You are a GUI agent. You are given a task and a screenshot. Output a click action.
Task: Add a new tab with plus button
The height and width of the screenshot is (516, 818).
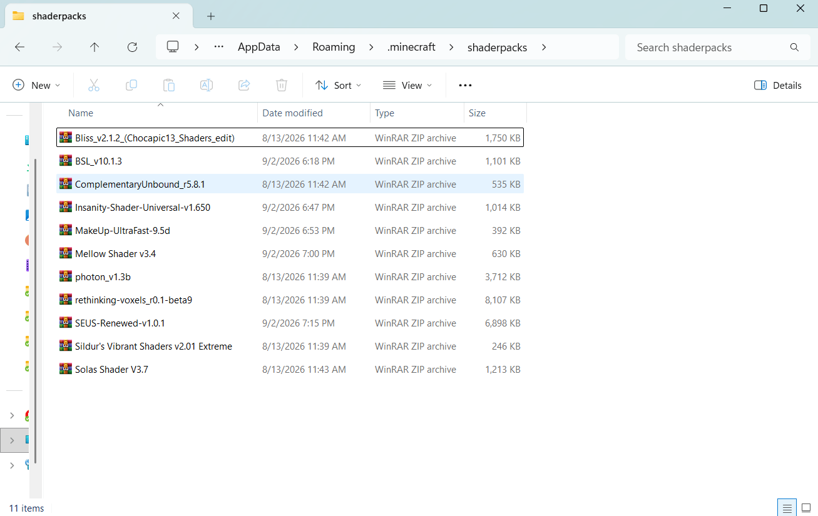(x=211, y=16)
